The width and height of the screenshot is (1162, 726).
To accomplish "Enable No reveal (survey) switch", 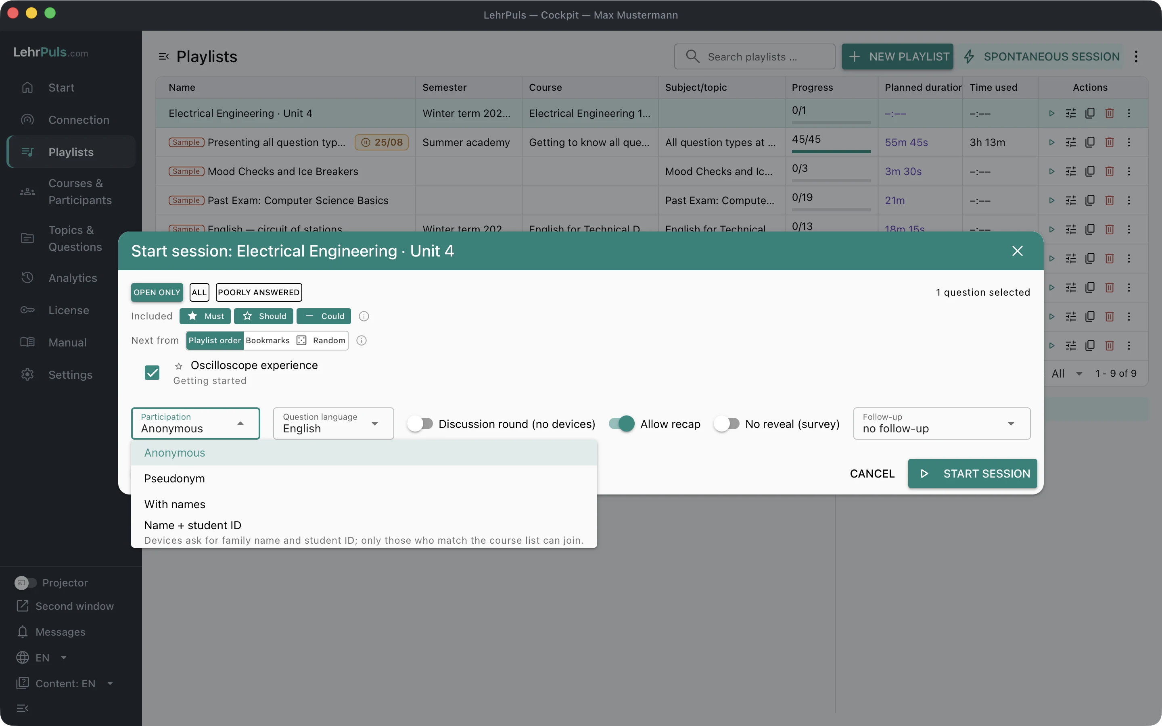I will pos(727,423).
